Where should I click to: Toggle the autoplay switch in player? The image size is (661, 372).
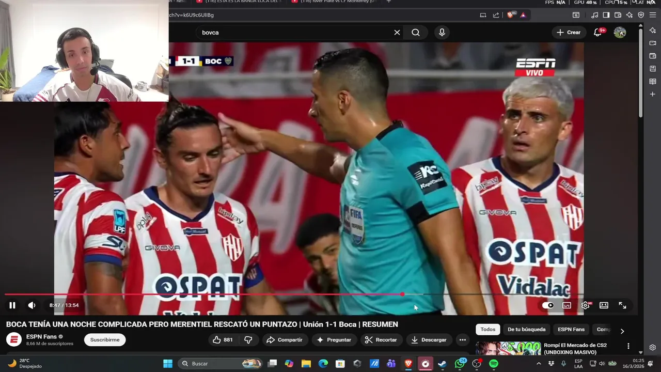click(548, 305)
